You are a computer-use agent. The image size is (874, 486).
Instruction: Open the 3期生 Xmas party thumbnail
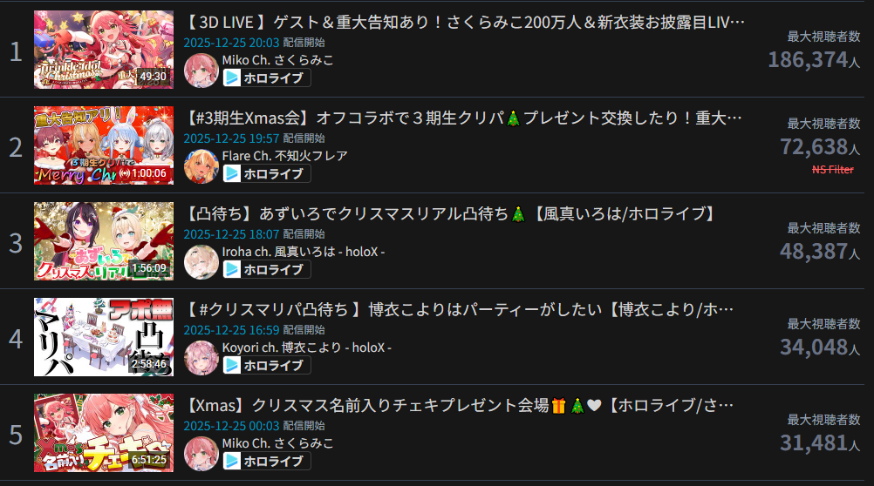[x=104, y=145]
